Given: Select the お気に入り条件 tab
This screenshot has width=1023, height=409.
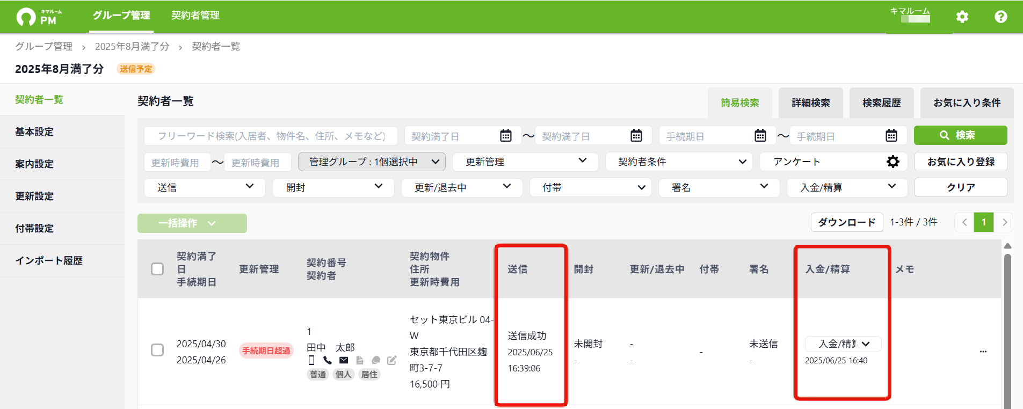Looking at the screenshot, I should pyautogui.click(x=967, y=103).
